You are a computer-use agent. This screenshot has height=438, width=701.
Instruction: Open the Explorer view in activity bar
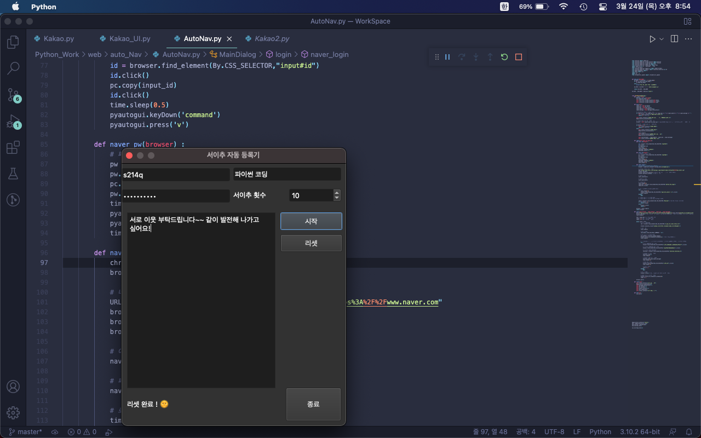point(13,42)
